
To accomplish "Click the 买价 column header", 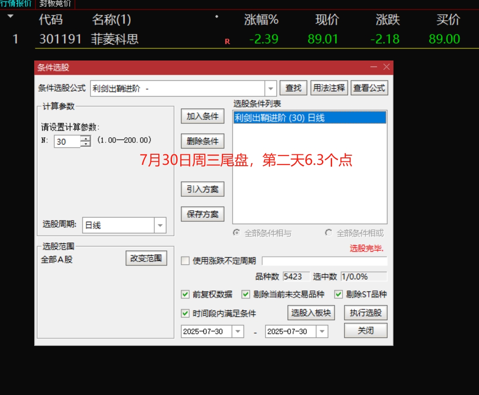I will (448, 20).
